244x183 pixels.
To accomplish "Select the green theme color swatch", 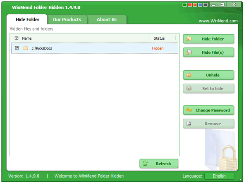I will (185, 5).
